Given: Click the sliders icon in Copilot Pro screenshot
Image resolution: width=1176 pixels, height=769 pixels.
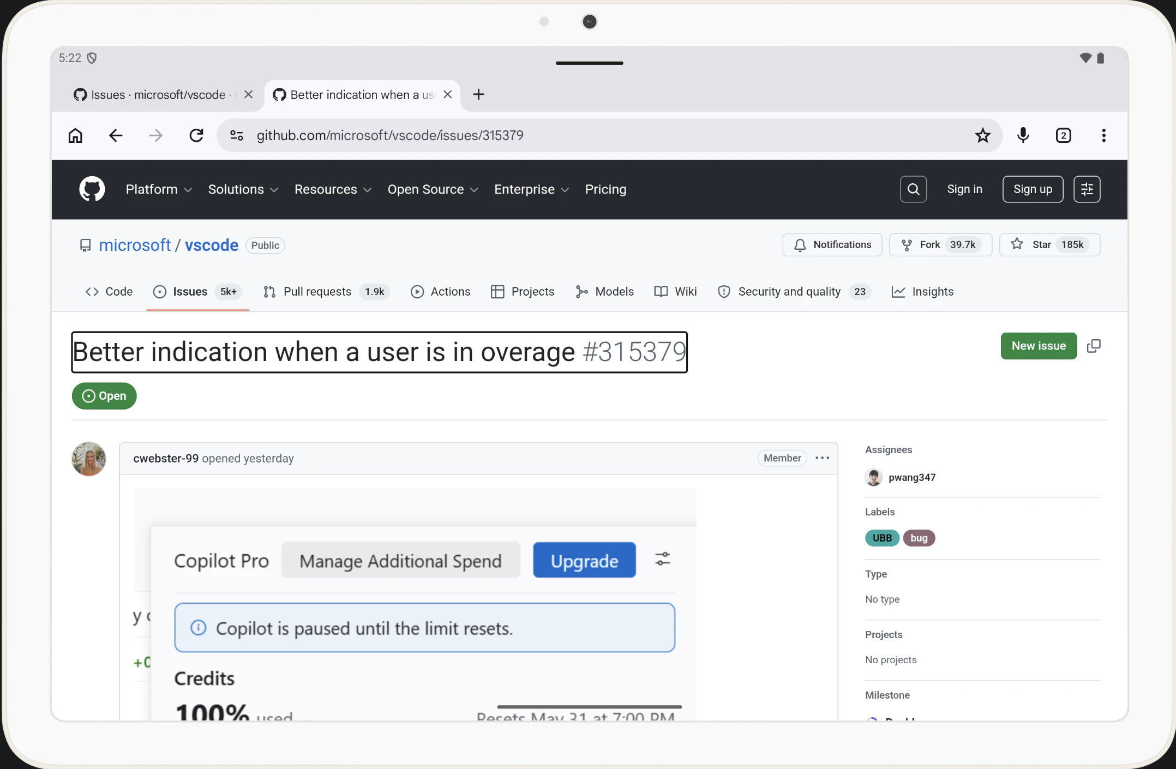Looking at the screenshot, I should pos(663,559).
